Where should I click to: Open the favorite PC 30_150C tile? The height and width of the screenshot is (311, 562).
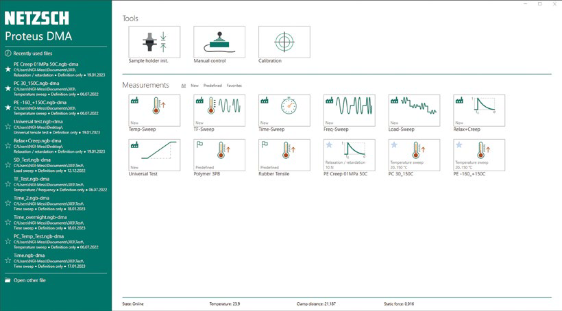tap(415, 155)
